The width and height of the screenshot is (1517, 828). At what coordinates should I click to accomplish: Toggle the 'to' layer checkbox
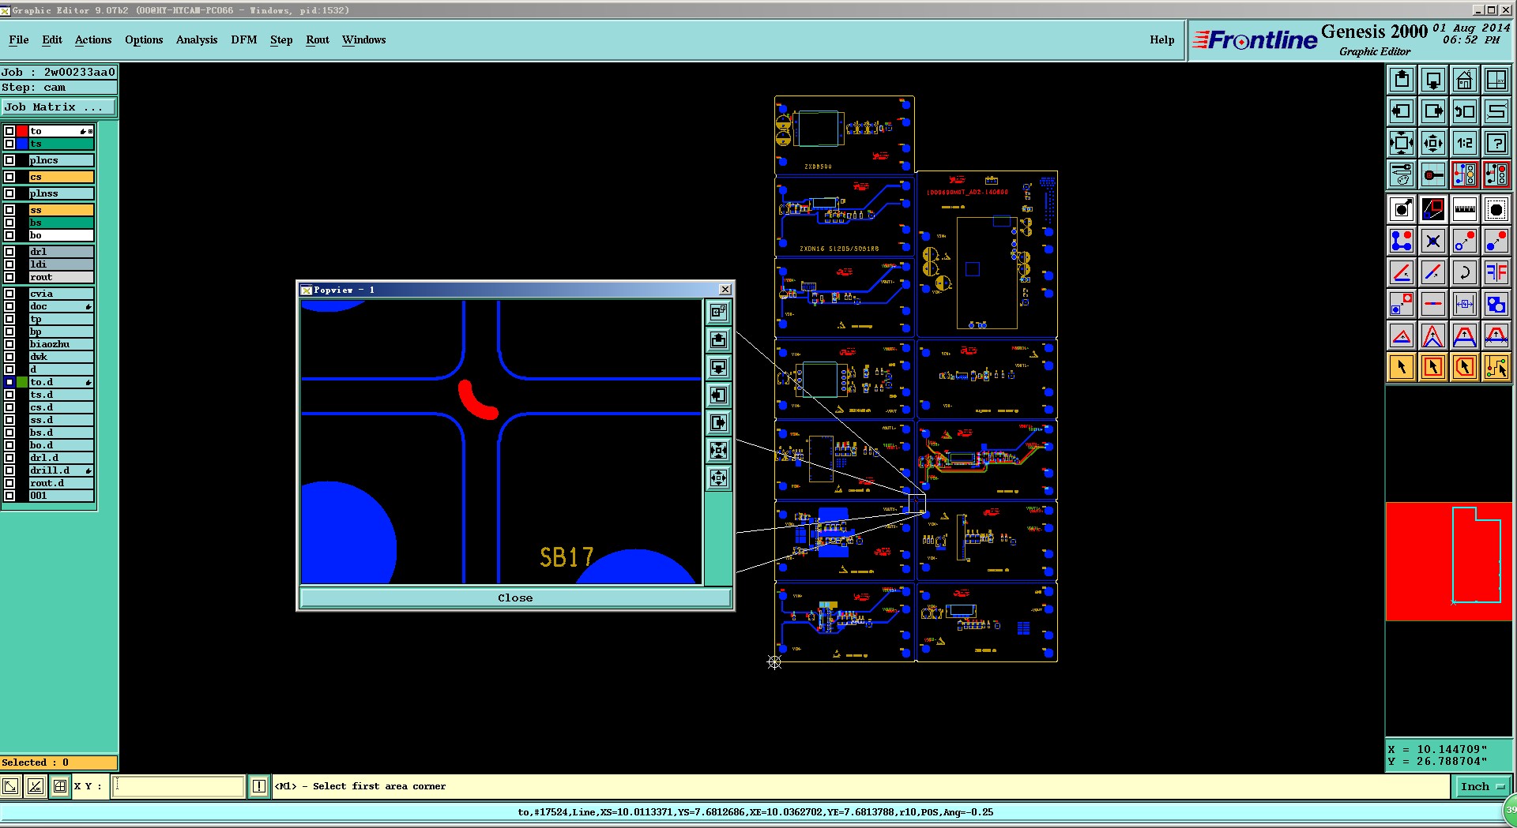(x=9, y=131)
